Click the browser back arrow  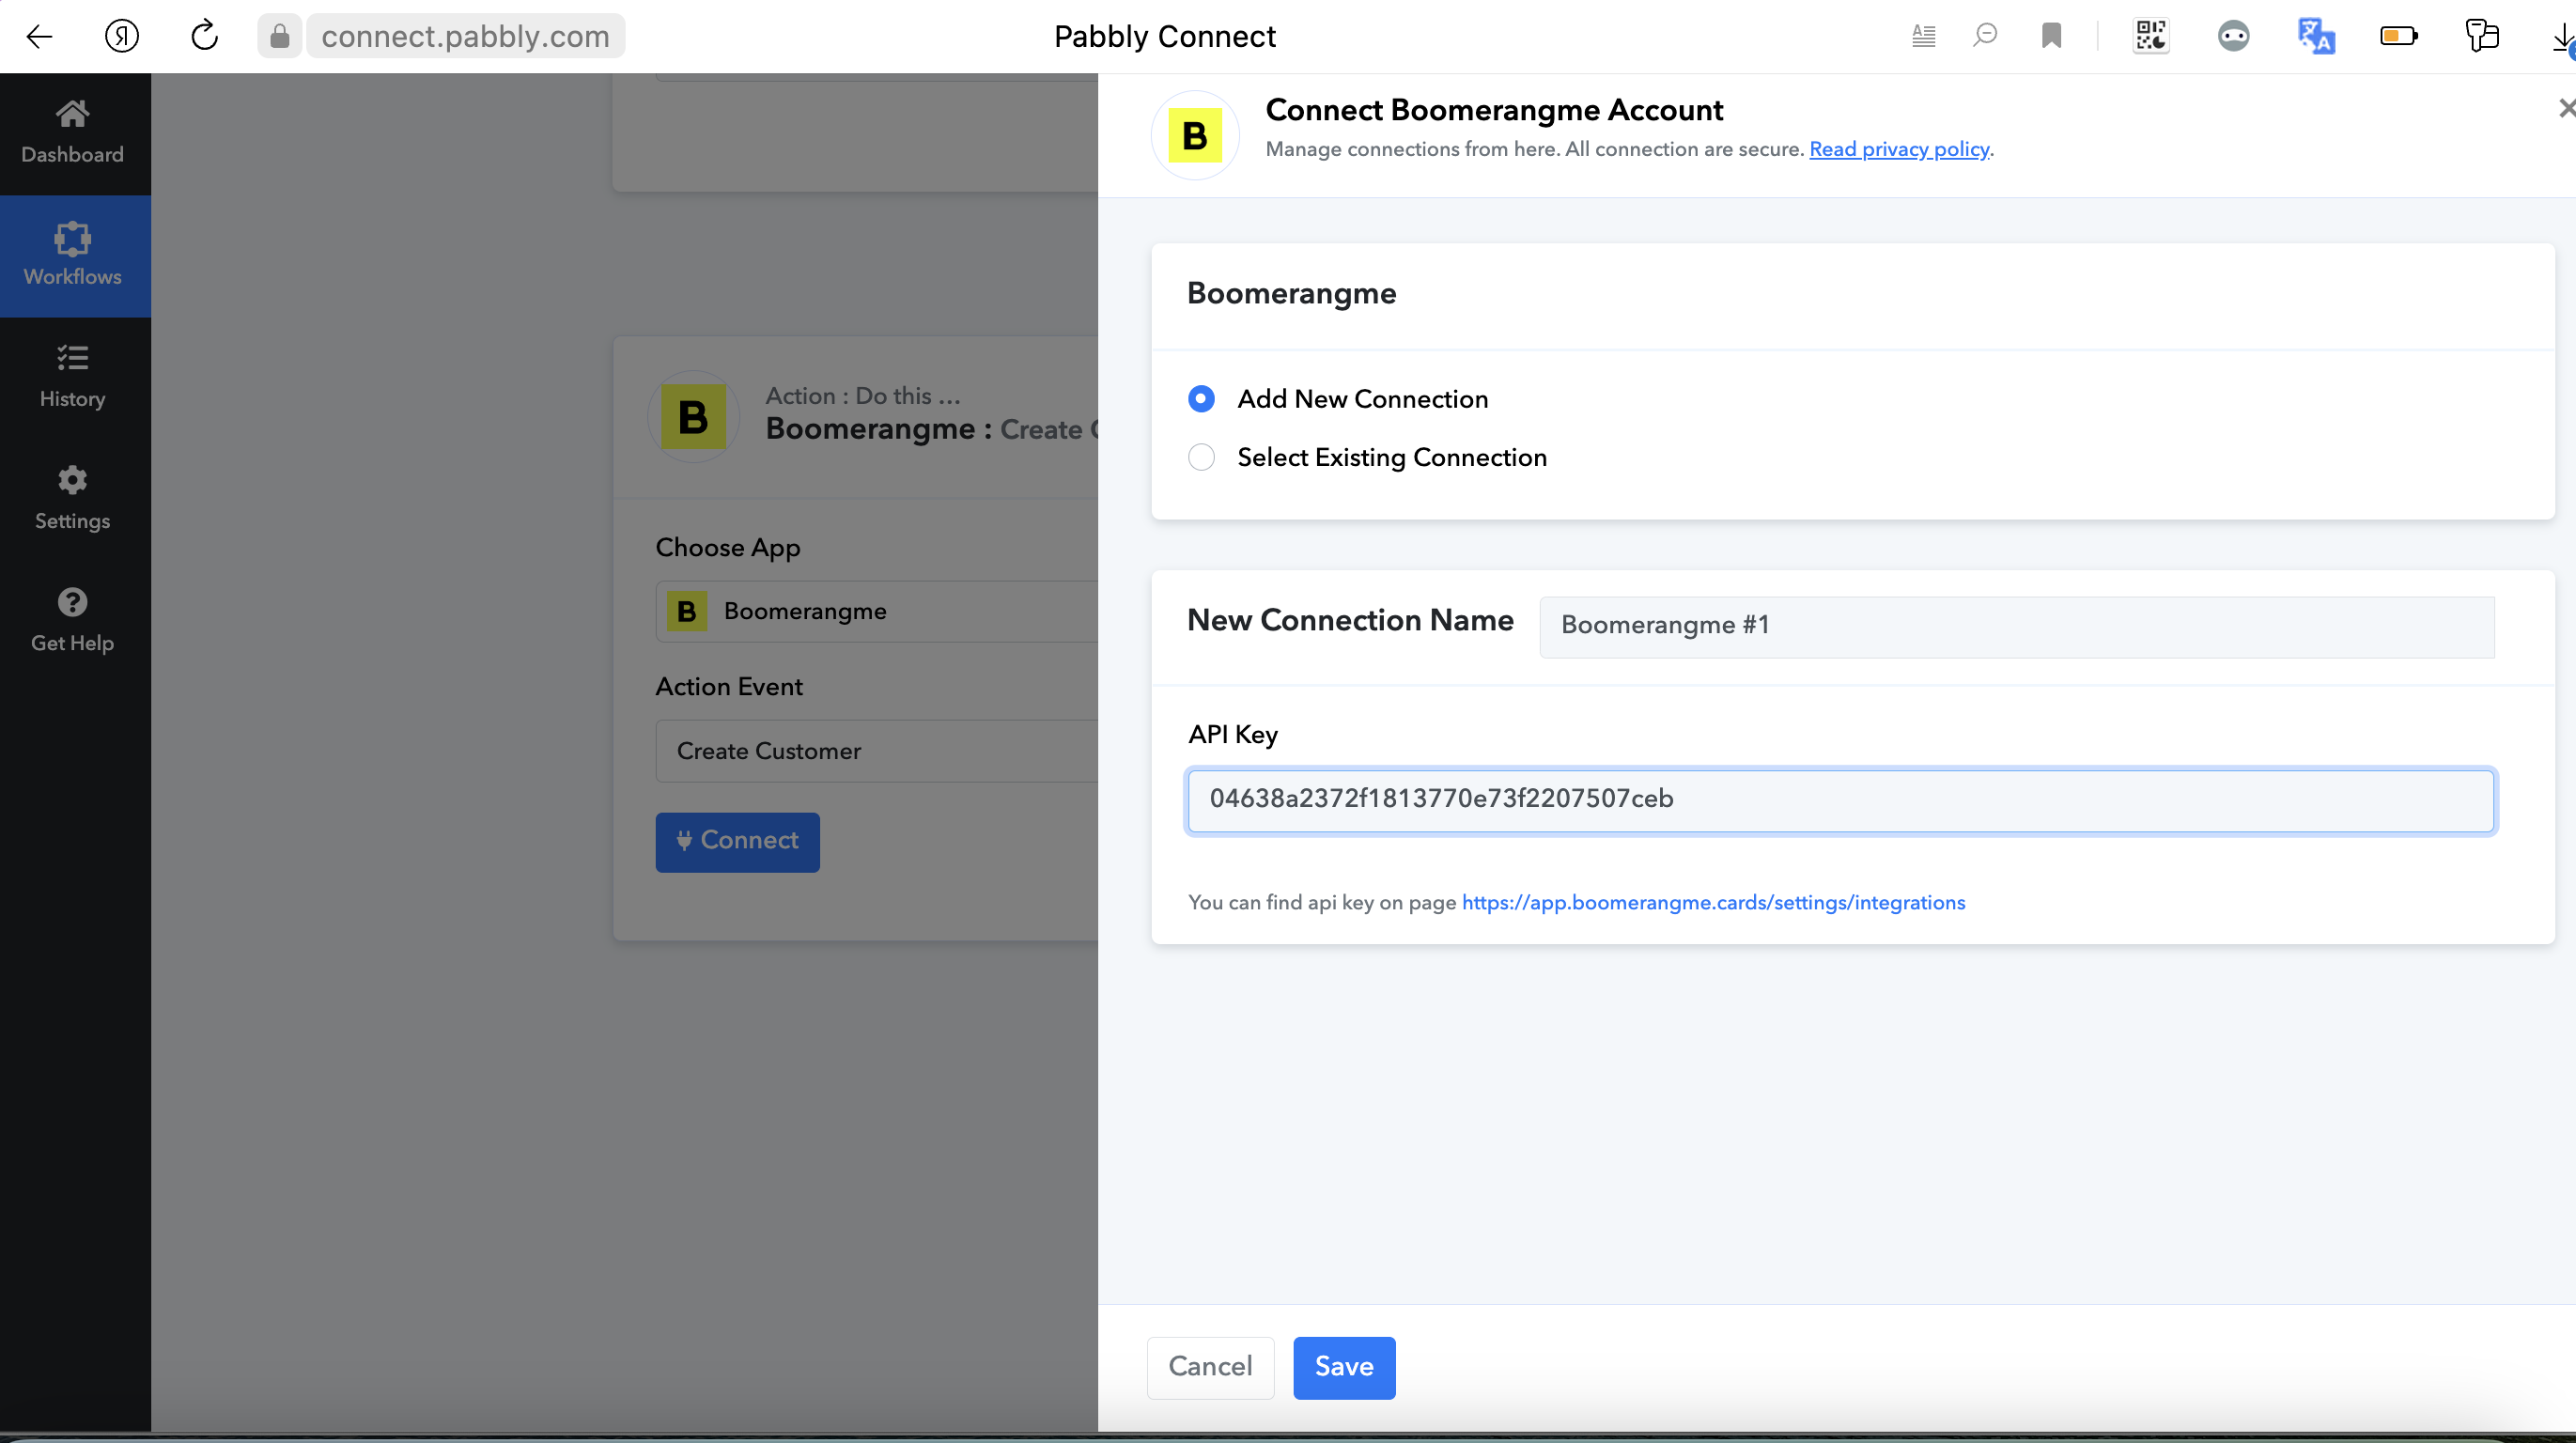tap(39, 36)
